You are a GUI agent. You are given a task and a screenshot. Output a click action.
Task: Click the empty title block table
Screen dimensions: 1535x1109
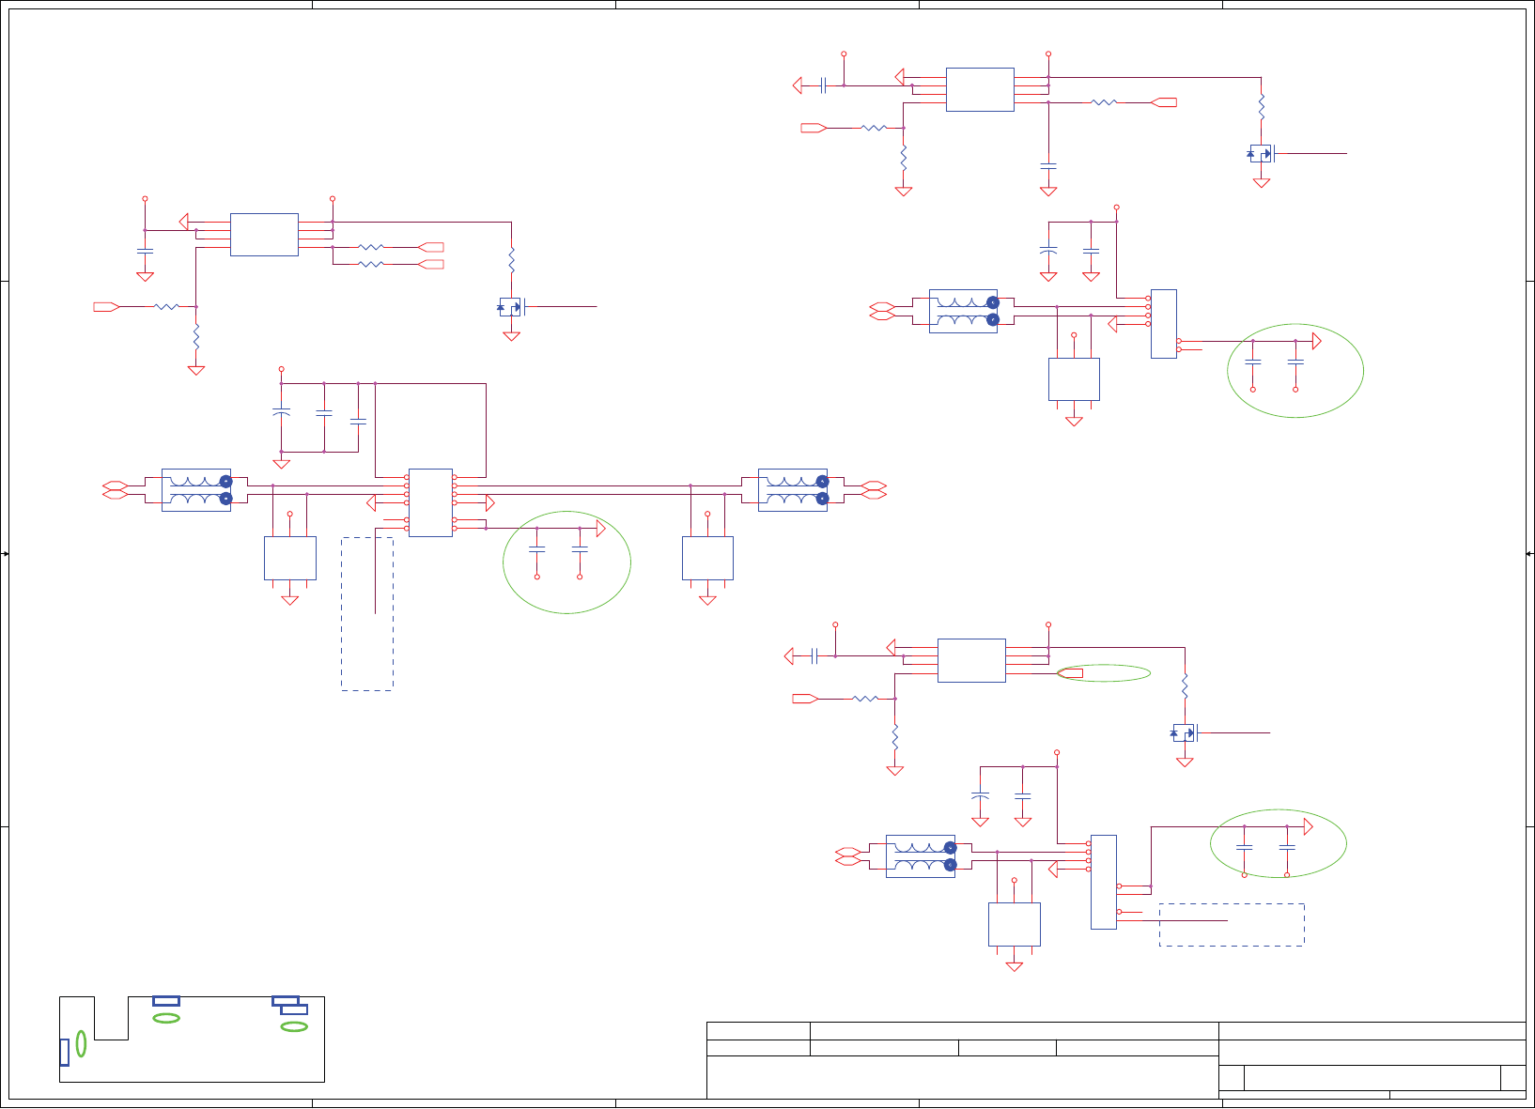click(1116, 1060)
